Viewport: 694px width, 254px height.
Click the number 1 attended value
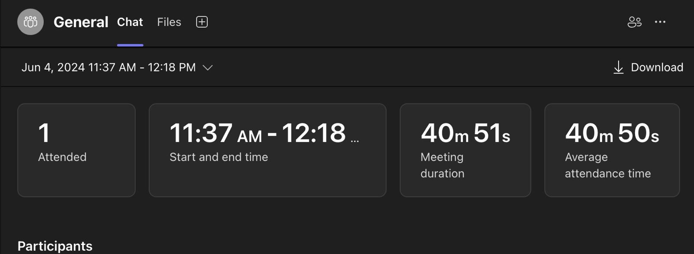click(x=44, y=133)
